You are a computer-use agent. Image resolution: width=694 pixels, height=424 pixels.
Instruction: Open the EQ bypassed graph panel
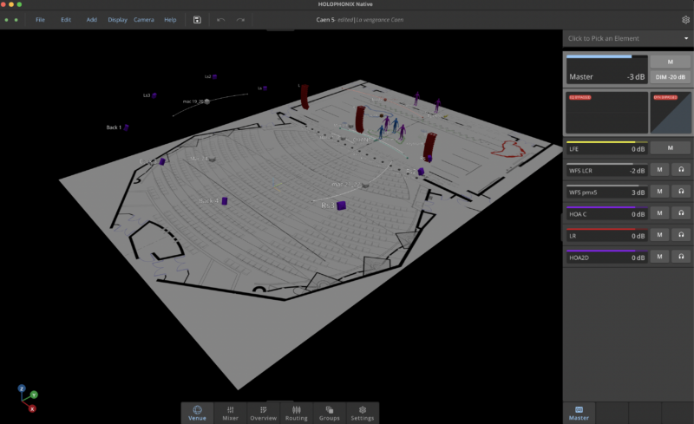point(606,111)
